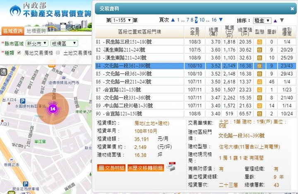Open the 第 1~155 筆 range dropdown

coord(122,20)
